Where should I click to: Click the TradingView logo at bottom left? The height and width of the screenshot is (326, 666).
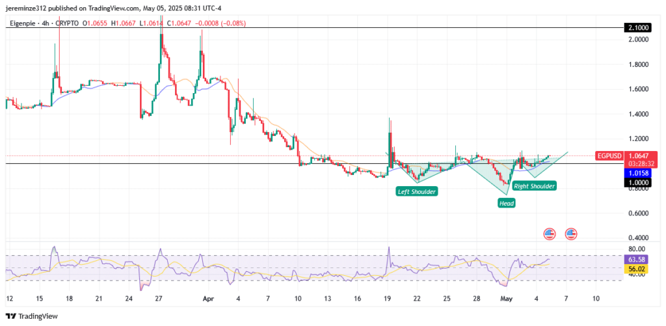(x=31, y=316)
